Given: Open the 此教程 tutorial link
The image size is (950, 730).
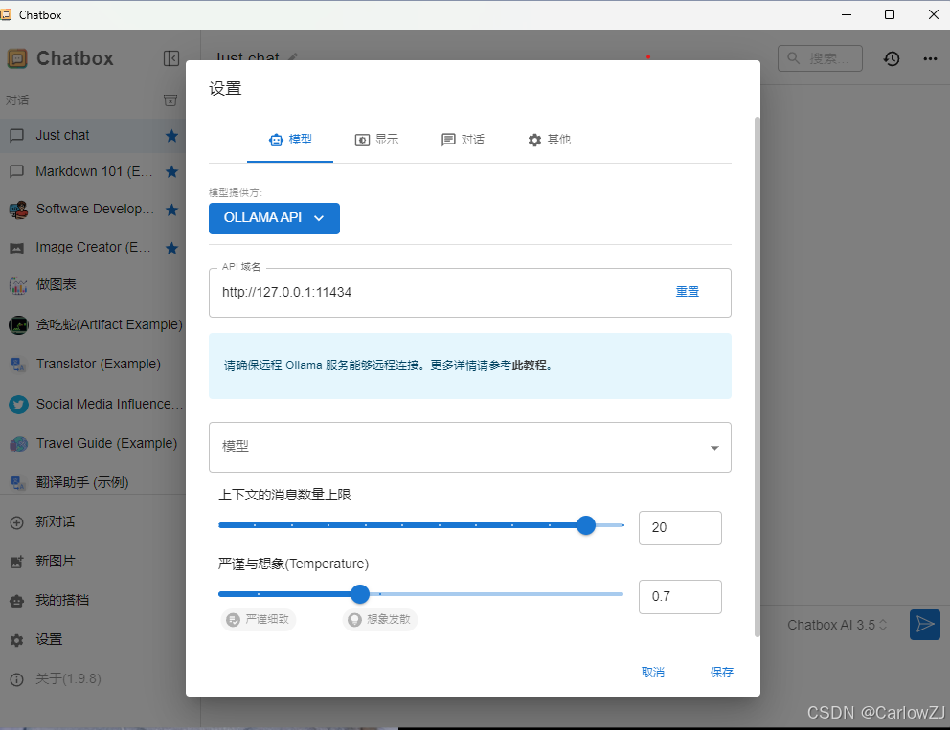Looking at the screenshot, I should tap(530, 365).
